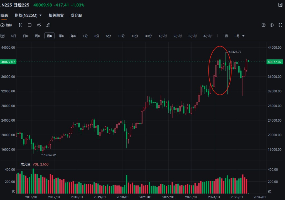This screenshot has width=285, height=200.
Task: Click the 2024/01 date on time axis
Action: tap(214, 197)
